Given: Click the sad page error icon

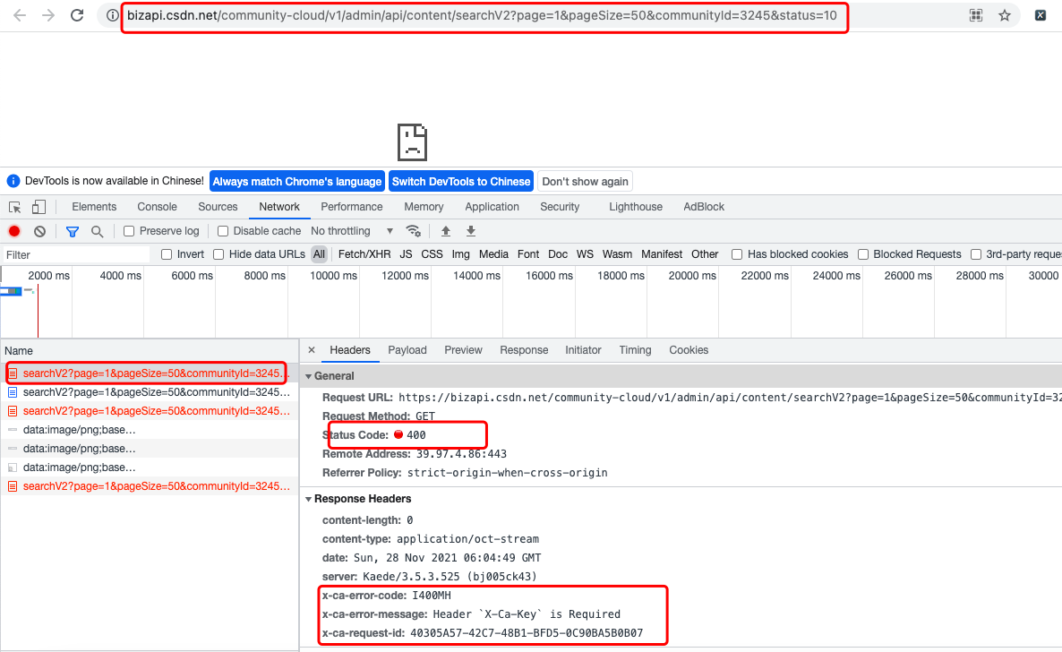Looking at the screenshot, I should (412, 142).
